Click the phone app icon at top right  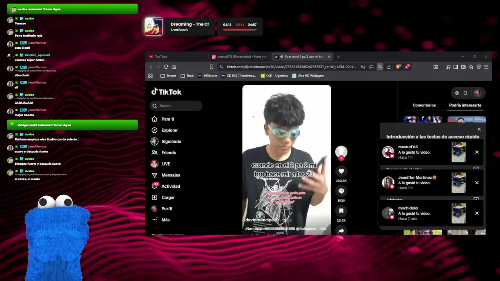(465, 93)
